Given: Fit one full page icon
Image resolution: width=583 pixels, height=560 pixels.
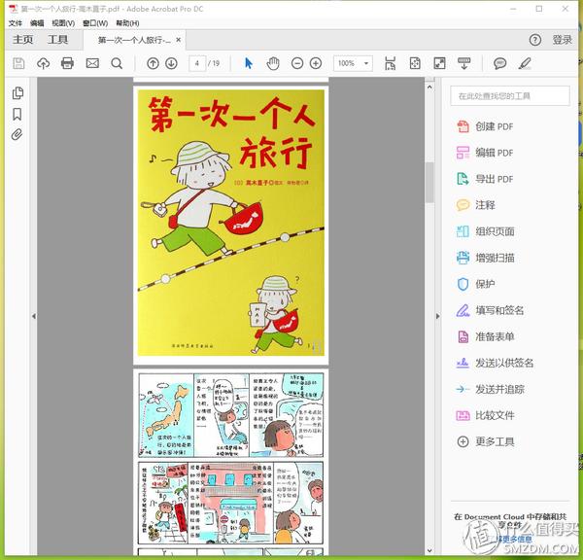Looking at the screenshot, I should coord(415,63).
